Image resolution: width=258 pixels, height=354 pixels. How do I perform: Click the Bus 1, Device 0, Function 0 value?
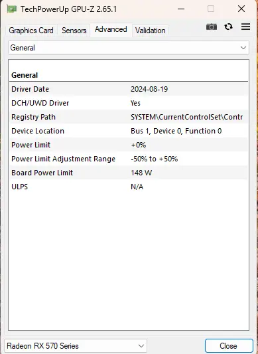(176, 131)
